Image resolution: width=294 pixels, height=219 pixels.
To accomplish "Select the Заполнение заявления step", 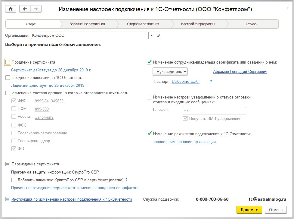I will [87, 24].
